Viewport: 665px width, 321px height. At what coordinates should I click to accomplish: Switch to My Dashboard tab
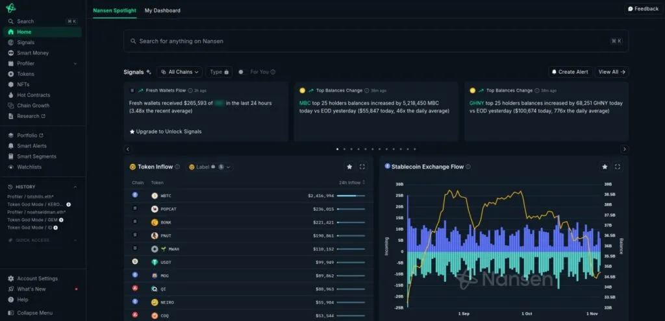162,10
